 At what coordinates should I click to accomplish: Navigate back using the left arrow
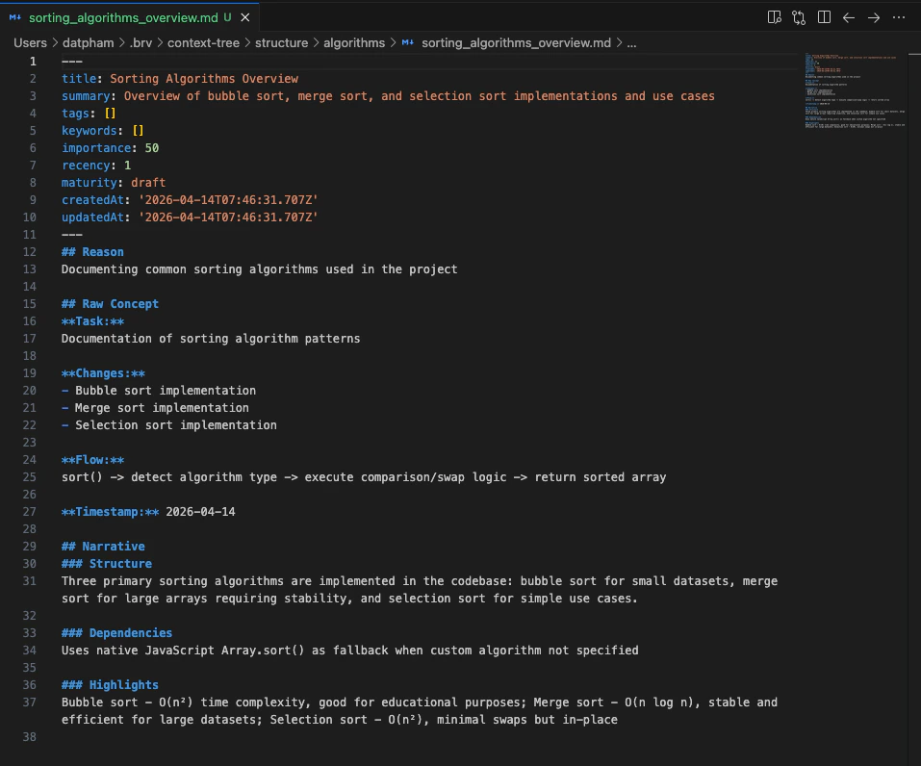851,17
